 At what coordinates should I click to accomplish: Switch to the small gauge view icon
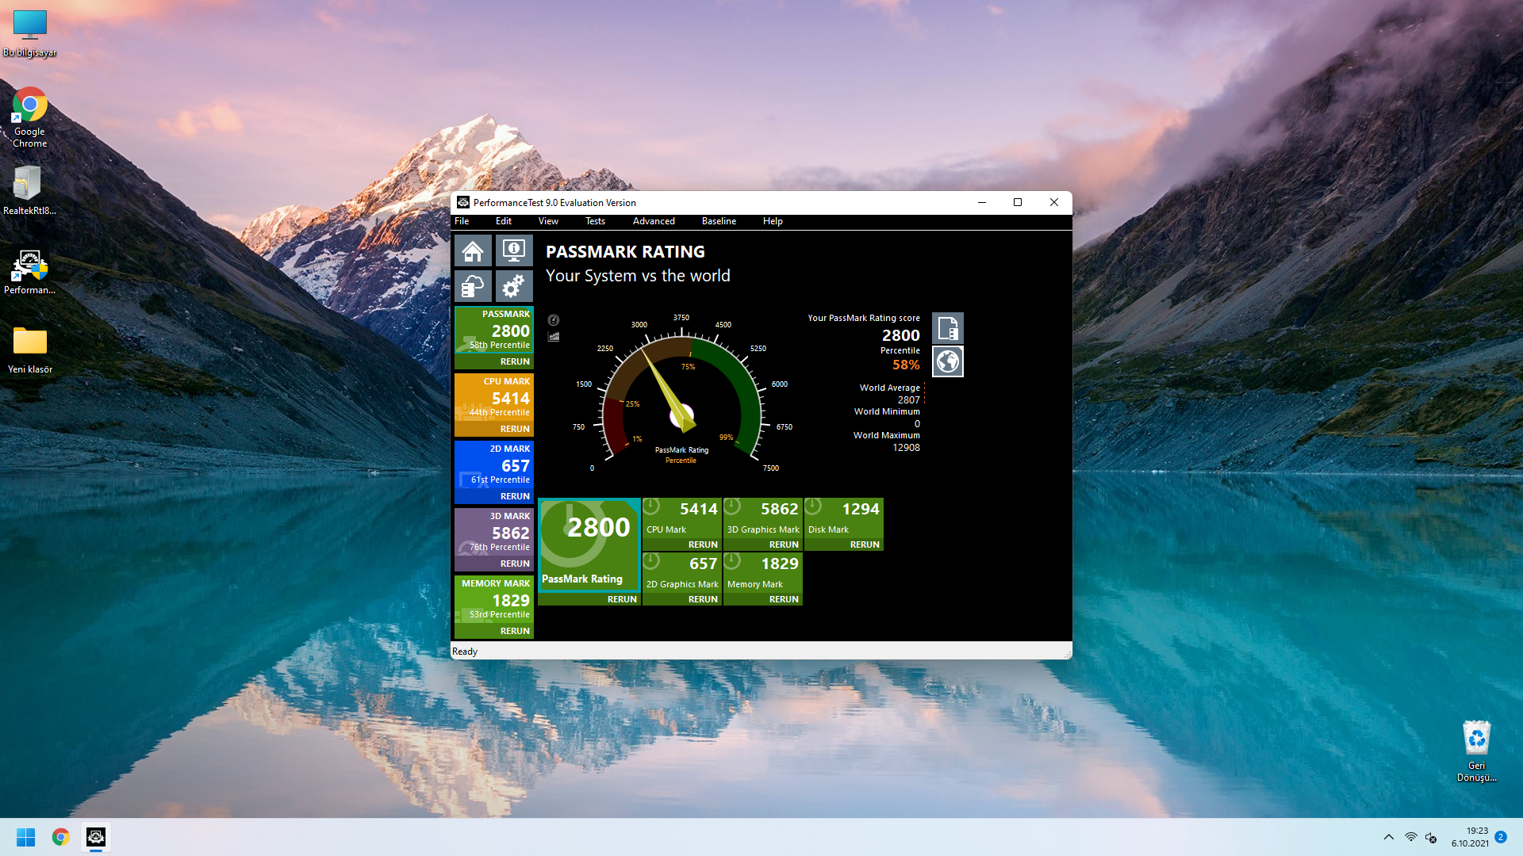point(554,320)
